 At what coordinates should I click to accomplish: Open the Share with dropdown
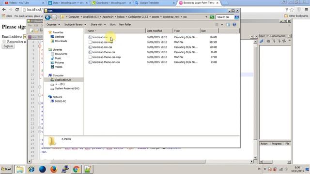point(98,25)
